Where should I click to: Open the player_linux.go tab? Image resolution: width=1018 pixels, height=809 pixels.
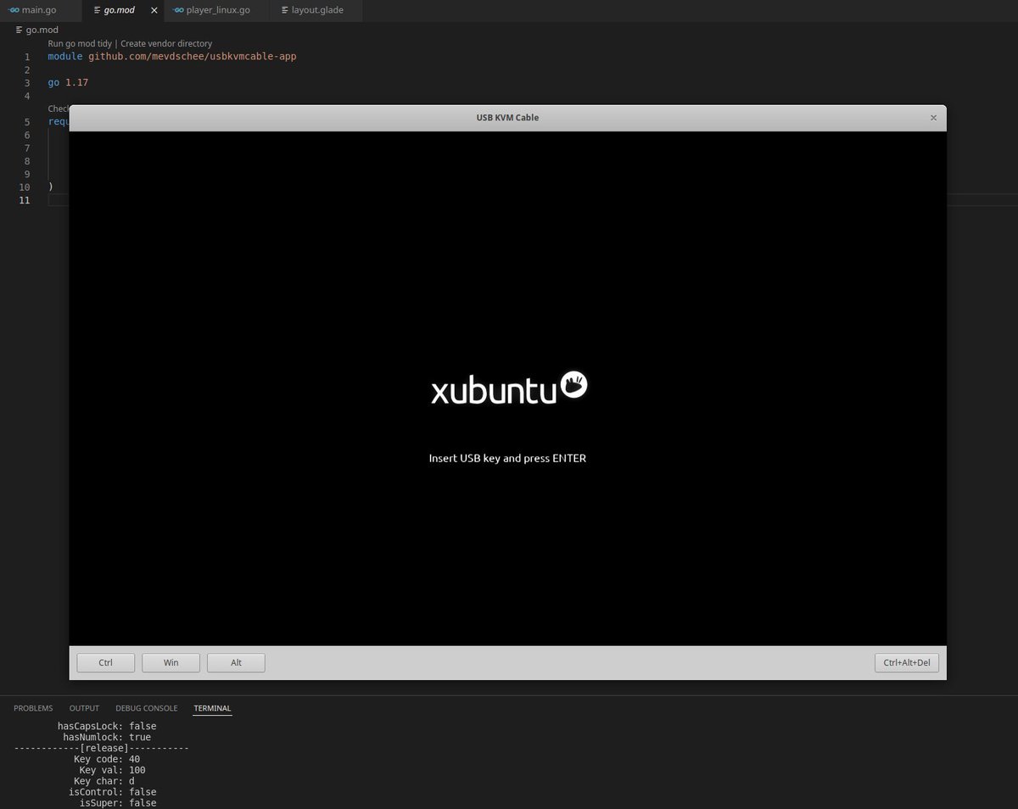pyautogui.click(x=217, y=10)
